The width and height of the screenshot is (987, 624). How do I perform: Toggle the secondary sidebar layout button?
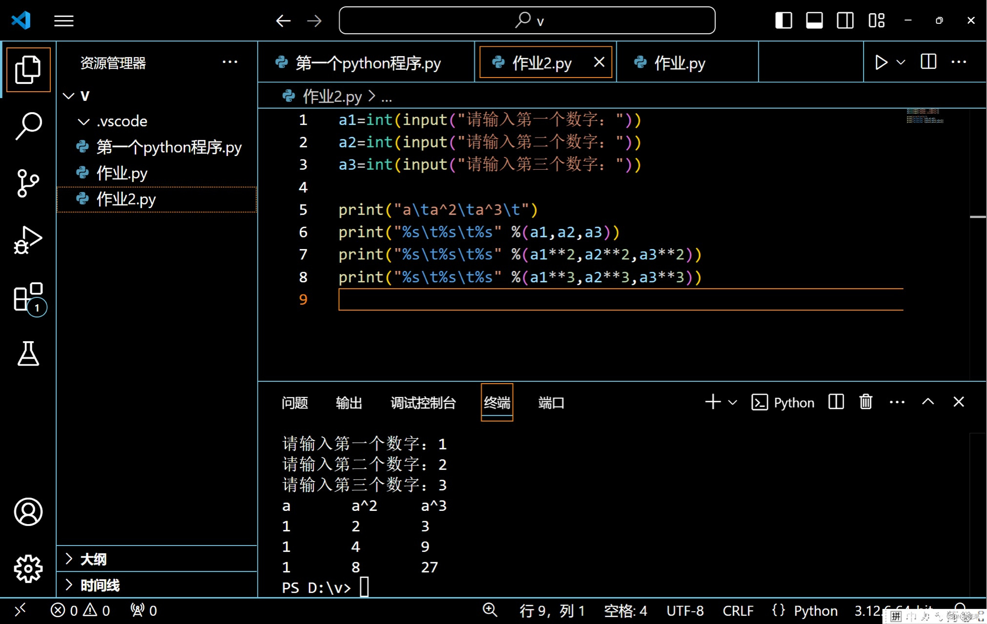pyautogui.click(x=845, y=20)
